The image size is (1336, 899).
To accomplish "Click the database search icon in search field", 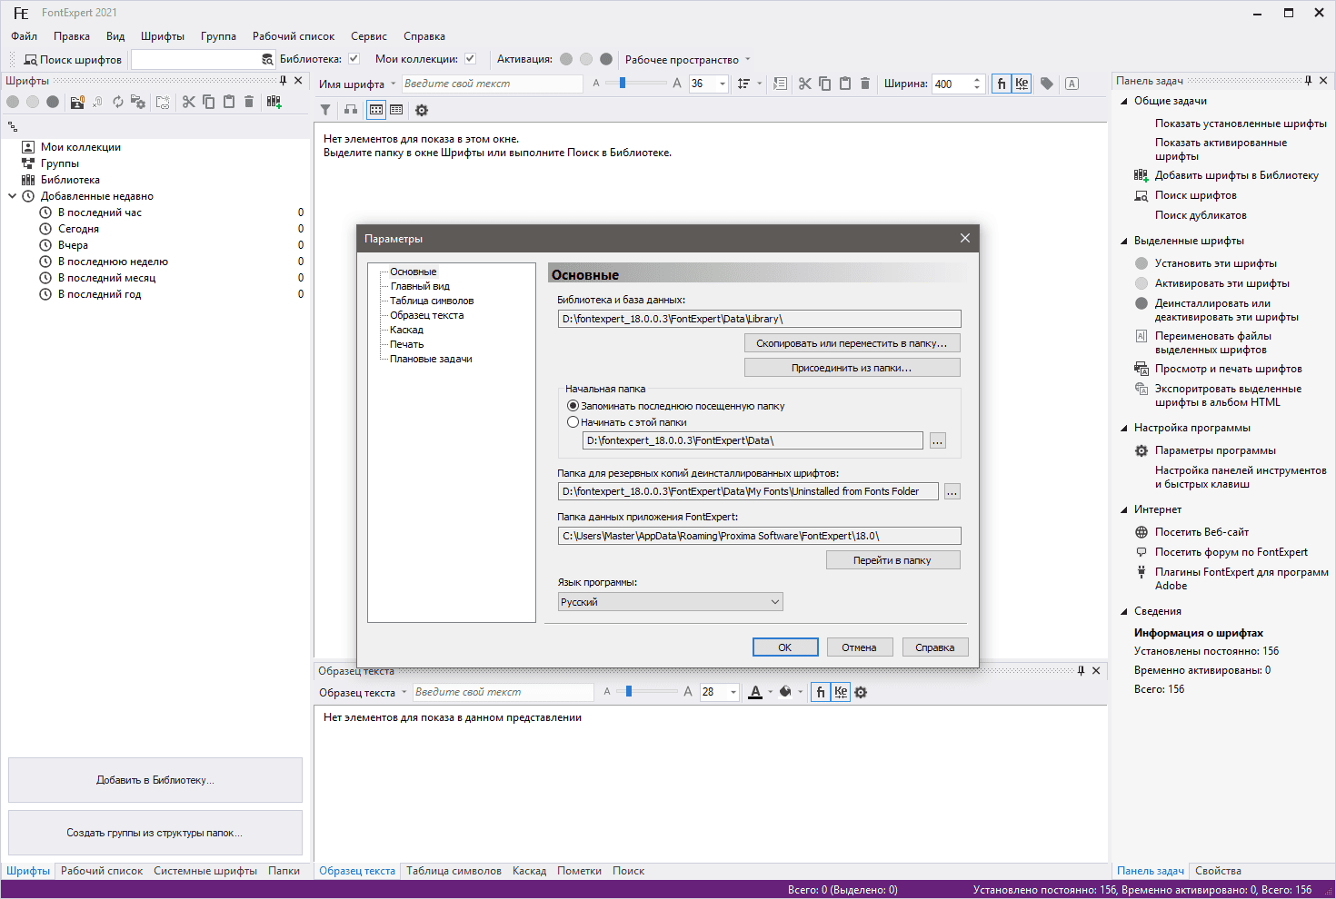I will coord(267,60).
